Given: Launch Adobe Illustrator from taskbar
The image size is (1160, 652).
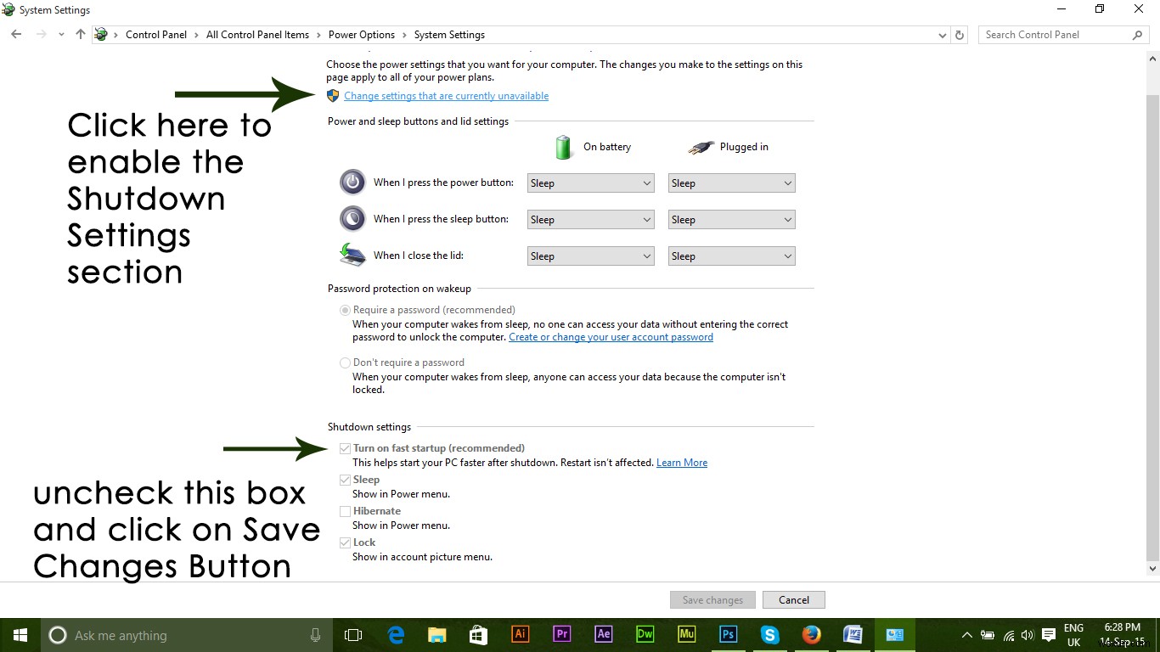Looking at the screenshot, I should click(x=521, y=634).
